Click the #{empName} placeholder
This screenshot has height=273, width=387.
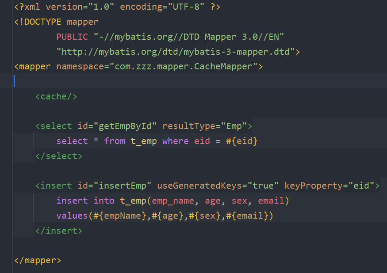(120, 216)
